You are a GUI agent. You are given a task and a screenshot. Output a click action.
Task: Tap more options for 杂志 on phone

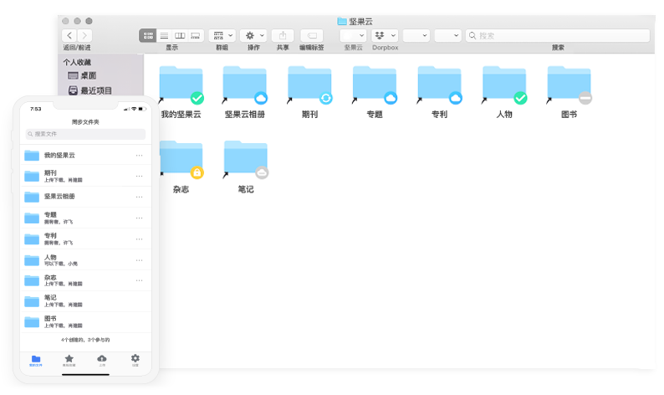140,280
